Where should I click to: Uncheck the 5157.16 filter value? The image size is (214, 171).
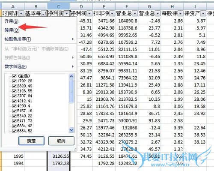pos(14,111)
